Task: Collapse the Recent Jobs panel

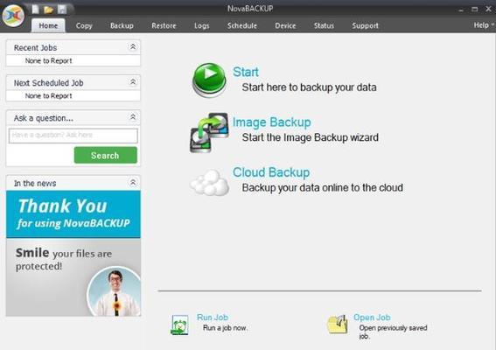Action: pos(133,47)
